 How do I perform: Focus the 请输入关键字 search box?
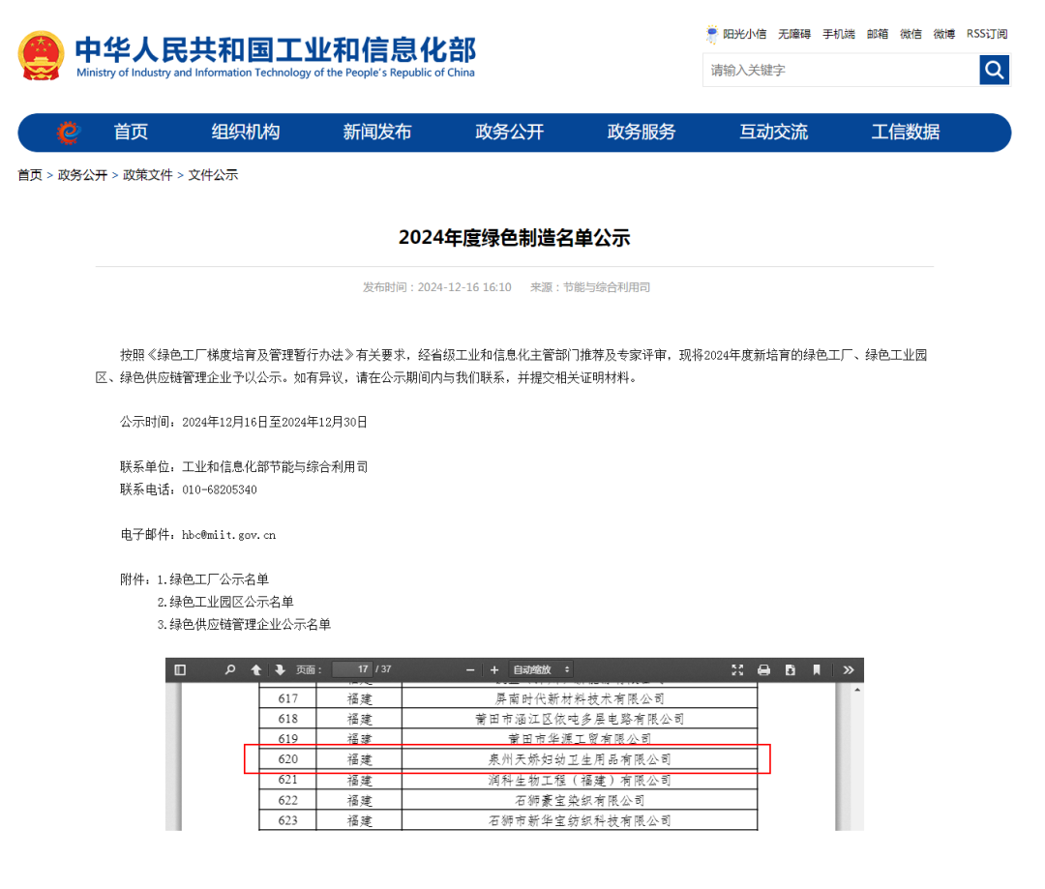click(x=840, y=70)
